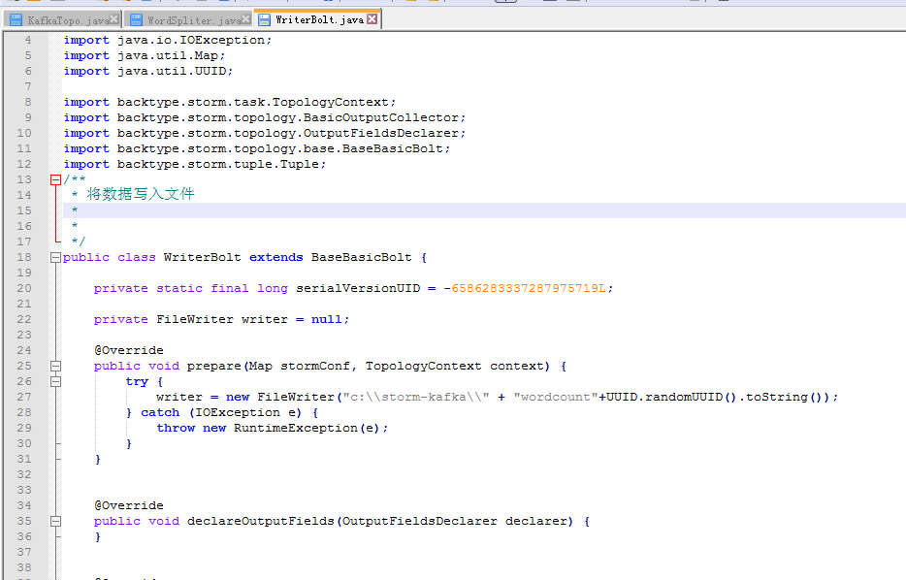Click the string "c:\\storm-kafka\\"
Viewport: 906px width, 580px height.
(x=416, y=398)
